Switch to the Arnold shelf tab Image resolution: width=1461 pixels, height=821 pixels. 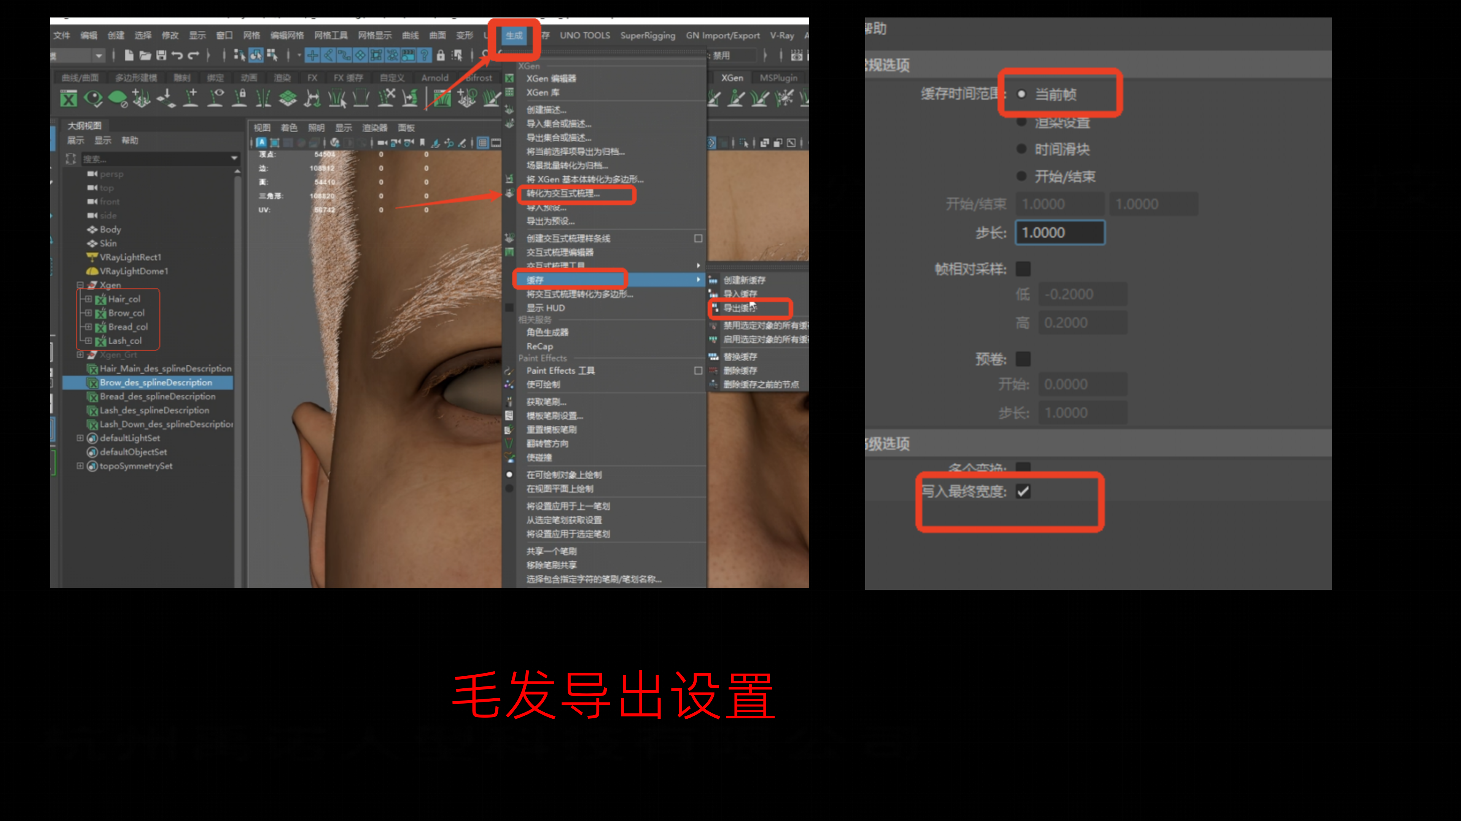pos(434,78)
